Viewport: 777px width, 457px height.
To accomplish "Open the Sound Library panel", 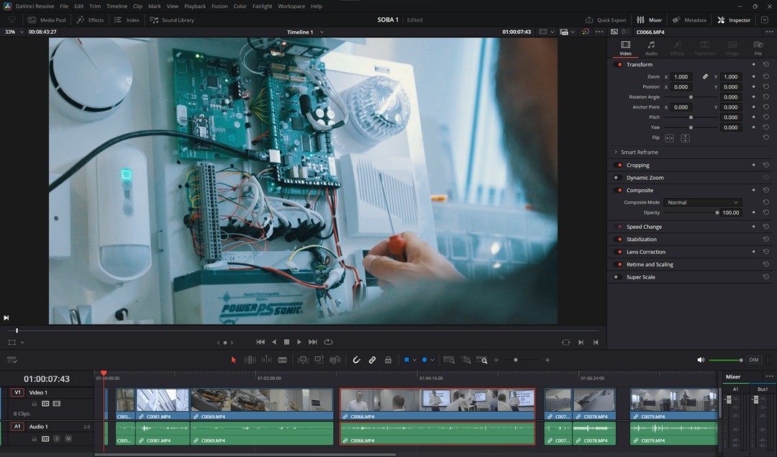I will pyautogui.click(x=172, y=20).
